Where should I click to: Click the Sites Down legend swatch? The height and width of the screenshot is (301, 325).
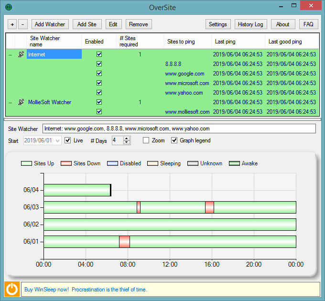pos(66,163)
